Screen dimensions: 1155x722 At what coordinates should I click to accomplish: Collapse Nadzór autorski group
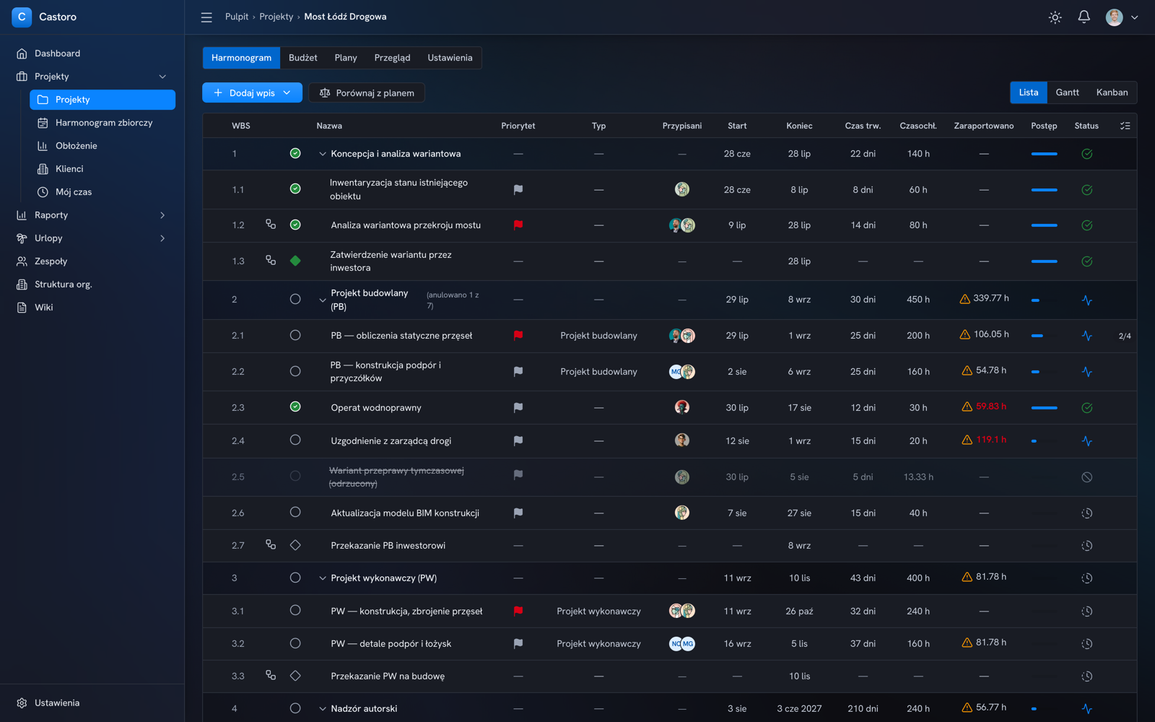323,709
